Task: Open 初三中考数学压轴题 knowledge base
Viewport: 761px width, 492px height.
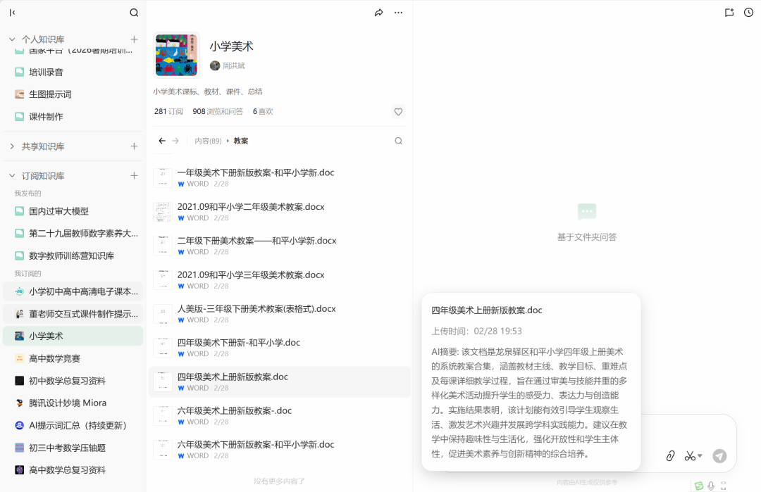Action: coord(73,448)
